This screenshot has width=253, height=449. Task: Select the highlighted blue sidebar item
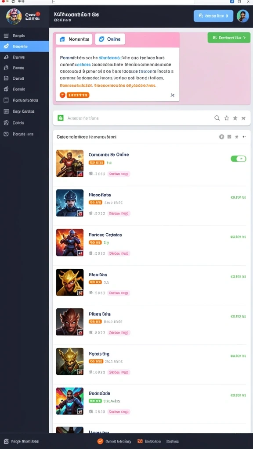(x=25, y=46)
